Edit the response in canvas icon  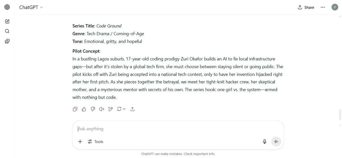[111, 109]
